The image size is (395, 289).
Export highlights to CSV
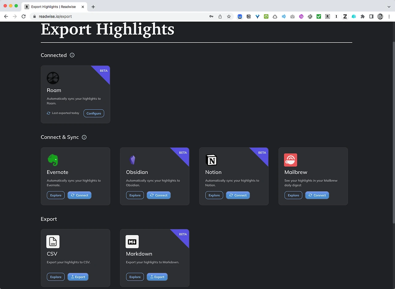[x=78, y=277]
